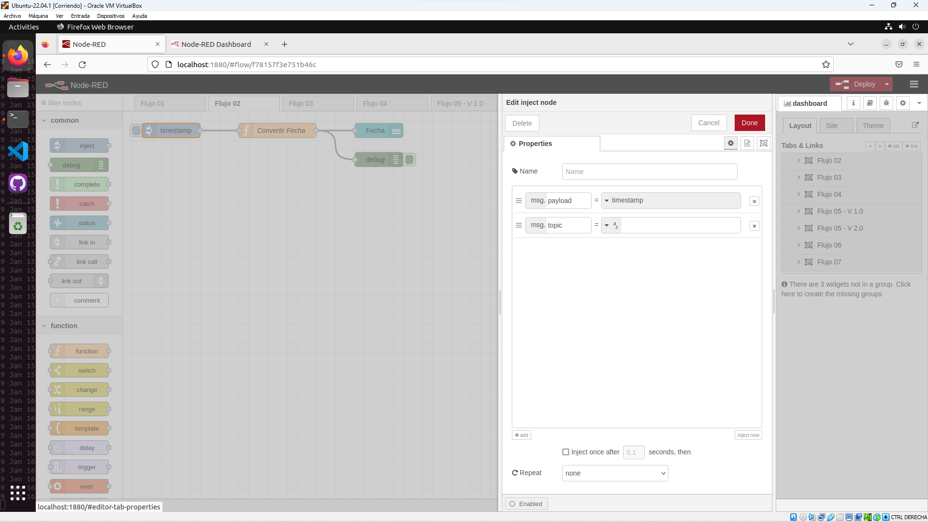The height and width of the screenshot is (522, 928).
Task: Click the inject now button
Action: click(748, 435)
